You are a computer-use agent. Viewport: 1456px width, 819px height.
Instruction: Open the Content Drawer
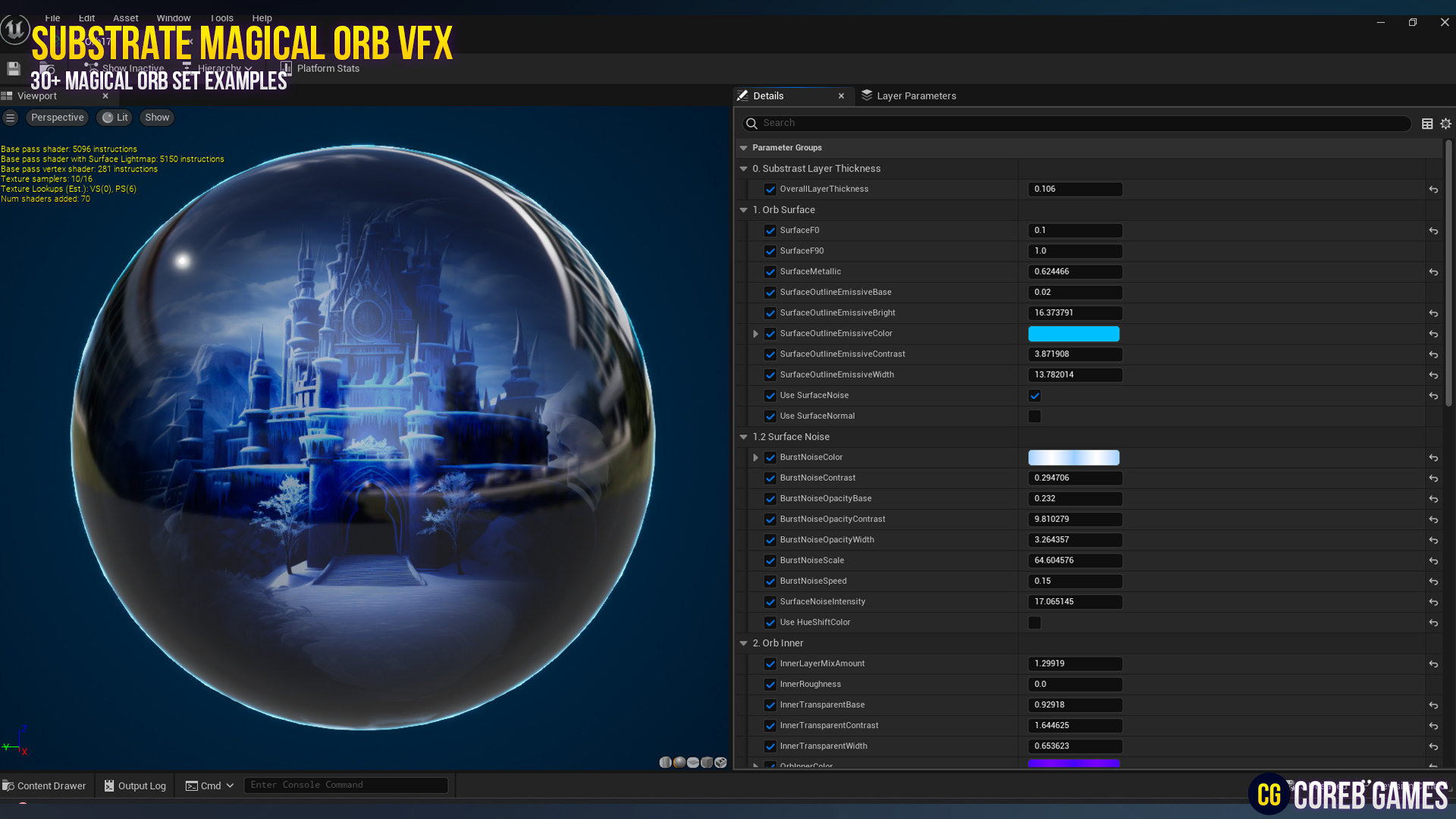(x=45, y=785)
